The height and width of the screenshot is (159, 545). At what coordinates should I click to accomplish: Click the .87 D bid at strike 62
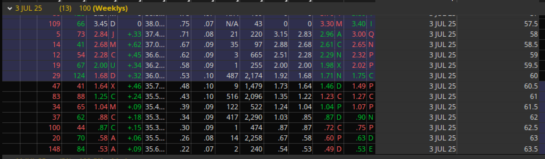pos(328,117)
